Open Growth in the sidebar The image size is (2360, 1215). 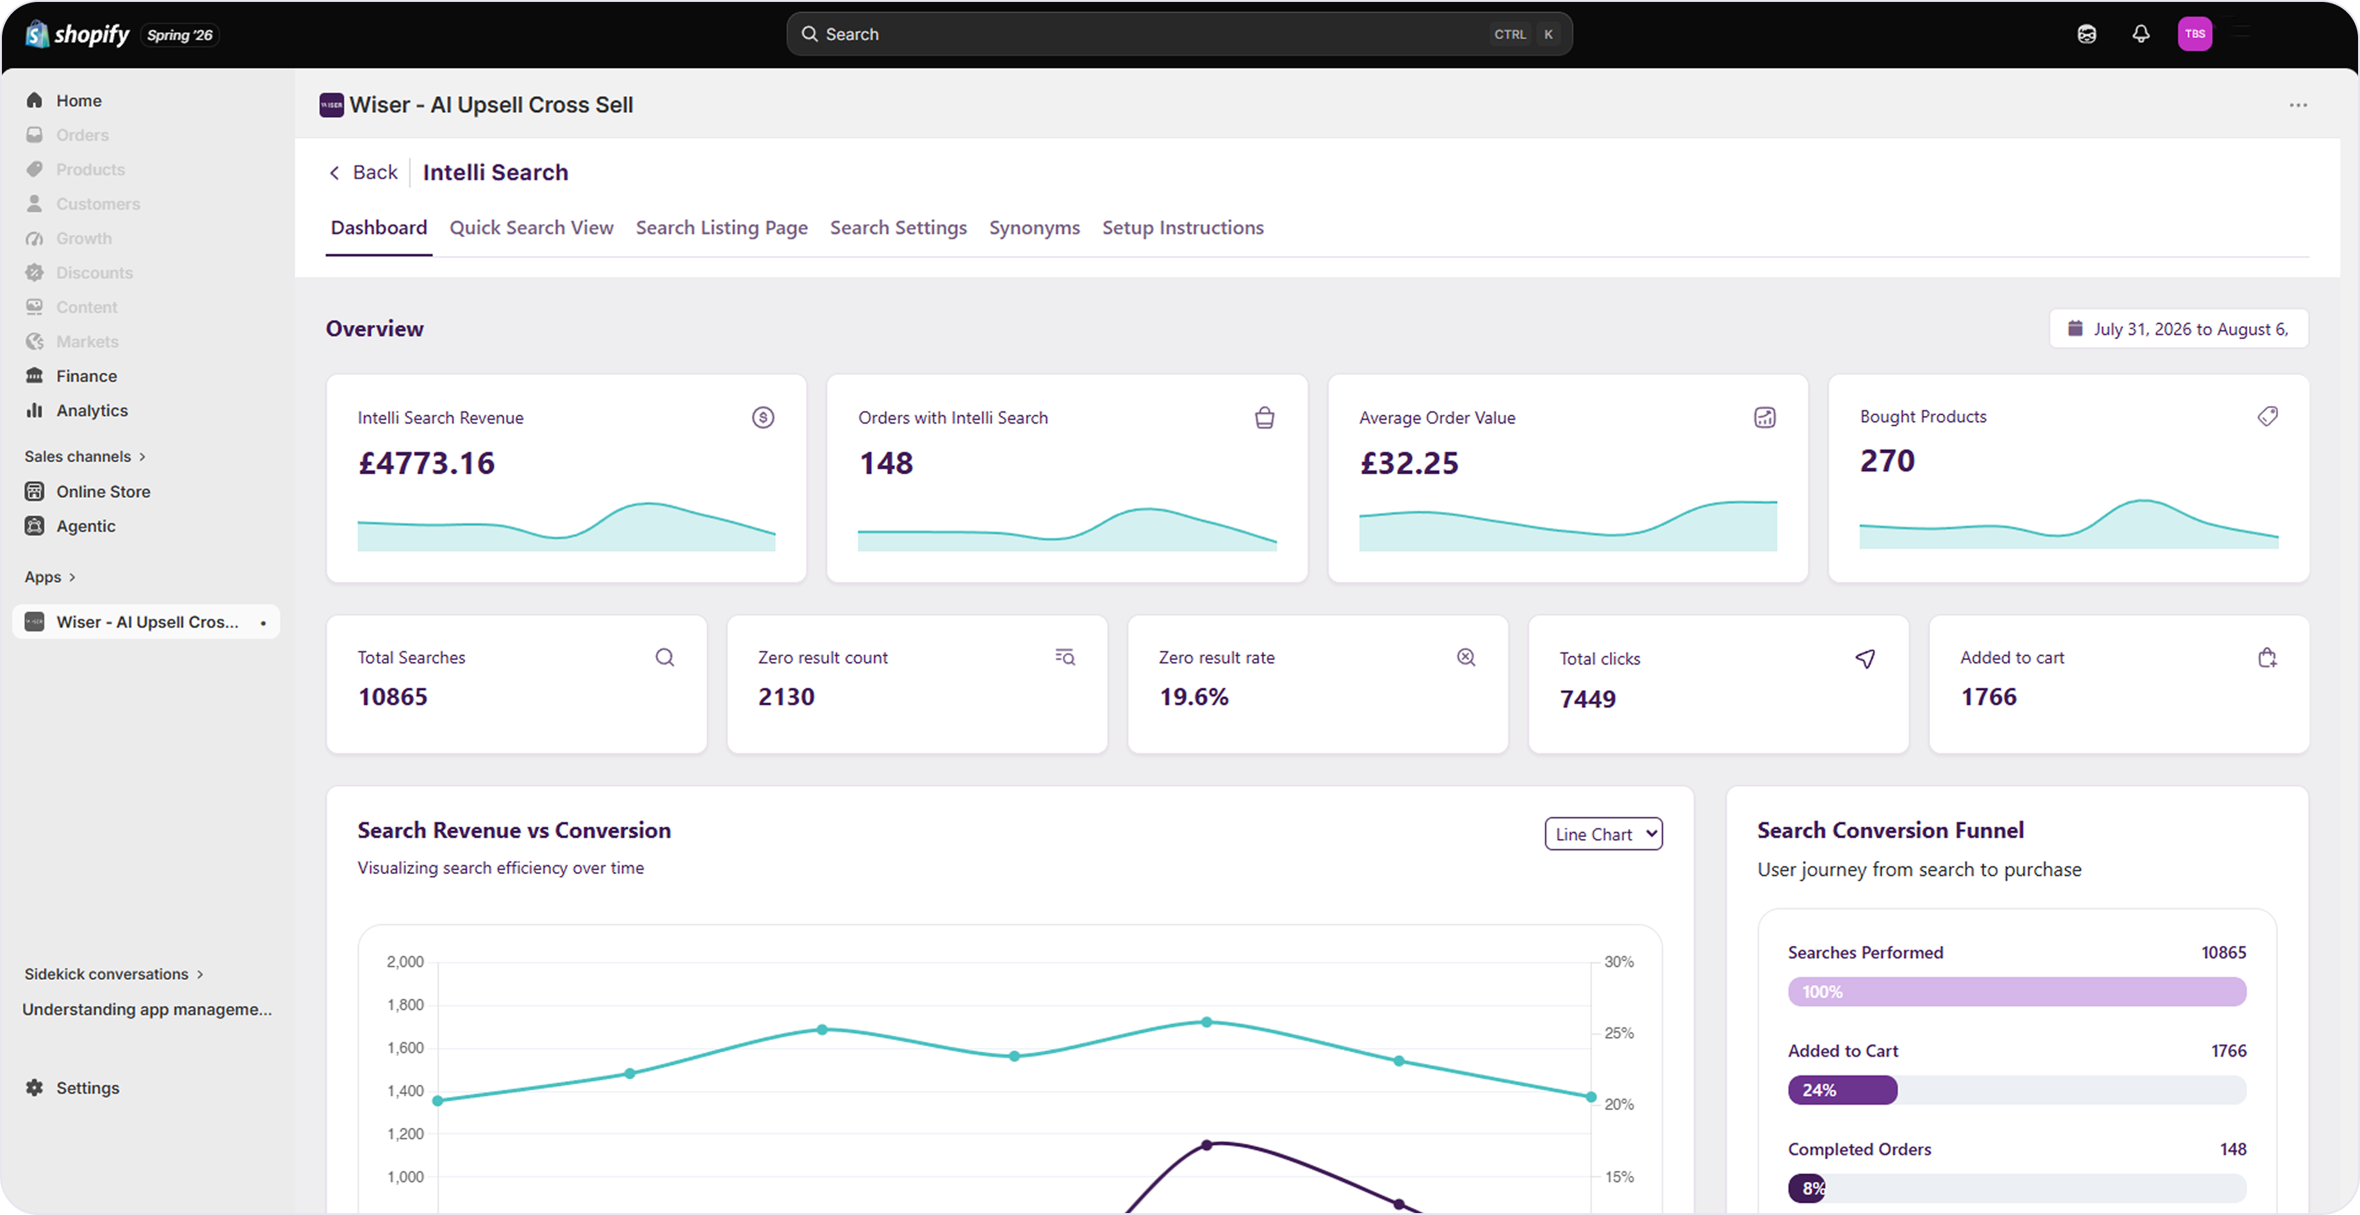[83, 238]
